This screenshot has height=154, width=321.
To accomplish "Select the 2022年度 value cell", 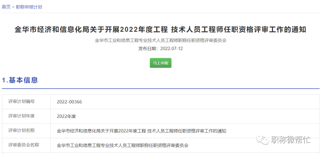I will (x=185, y=116).
